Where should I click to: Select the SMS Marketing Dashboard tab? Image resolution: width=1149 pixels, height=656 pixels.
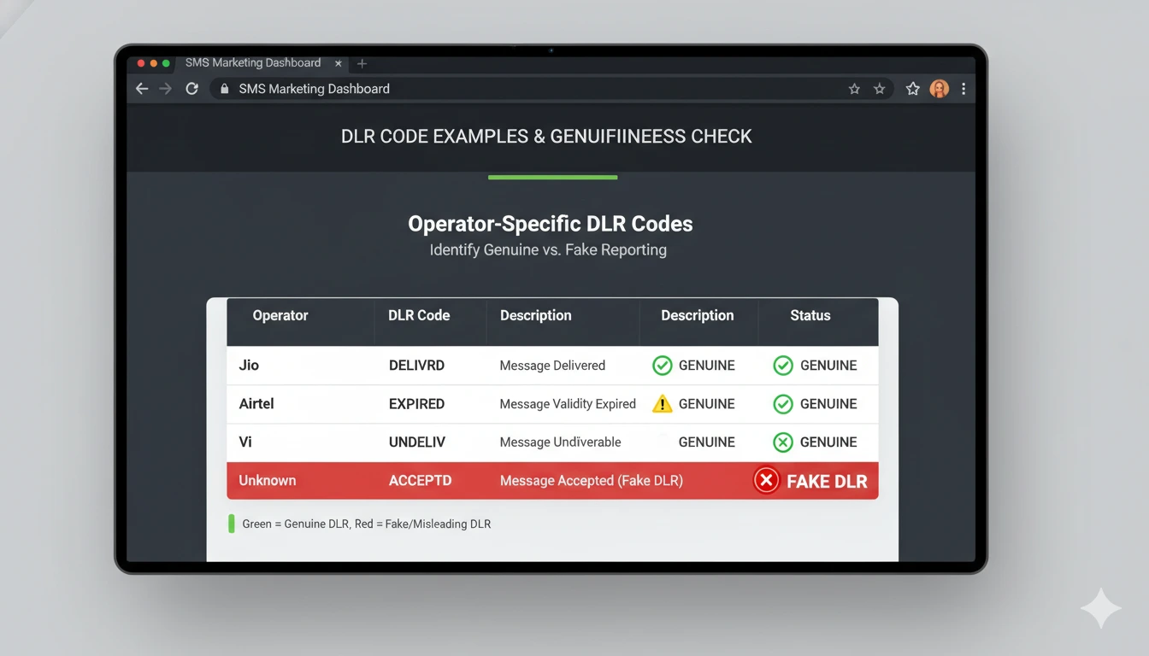point(252,62)
